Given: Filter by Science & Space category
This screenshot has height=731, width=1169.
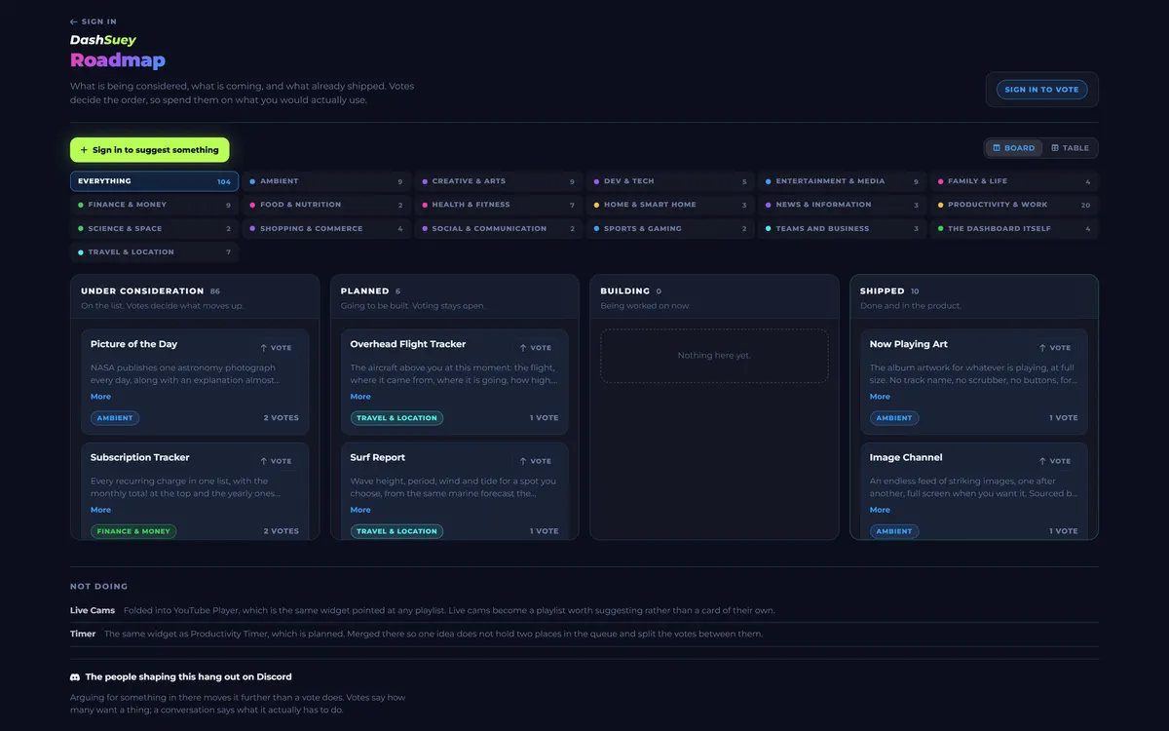Looking at the screenshot, I should 154,229.
